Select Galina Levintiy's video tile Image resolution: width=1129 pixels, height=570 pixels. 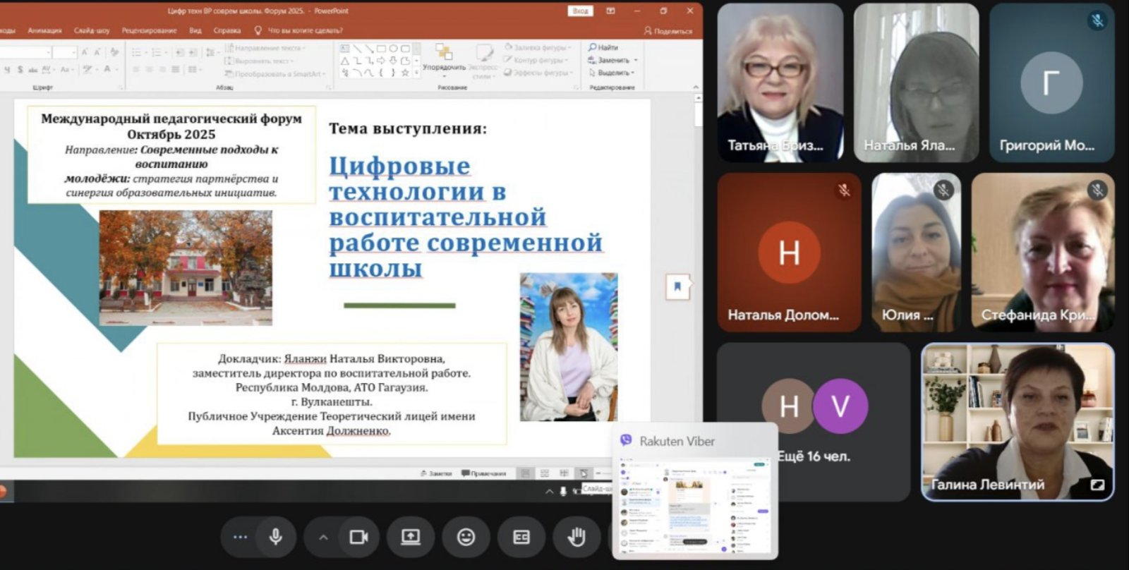tap(1018, 422)
